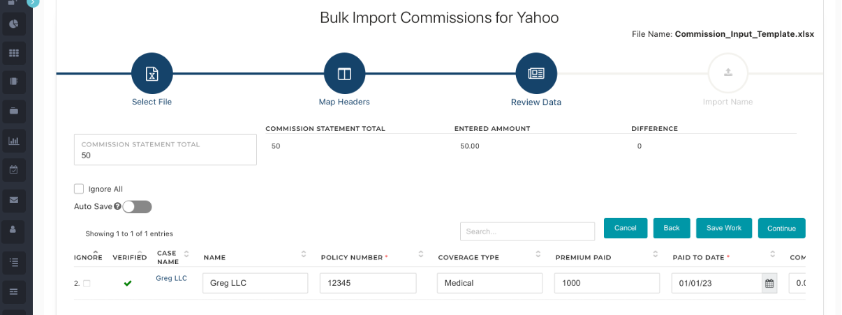Click the Continue button

(781, 228)
